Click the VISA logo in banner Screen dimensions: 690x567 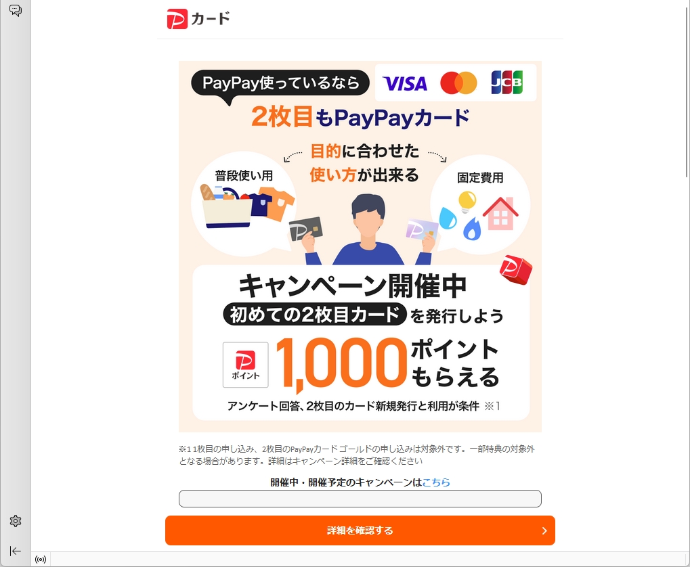click(x=405, y=83)
